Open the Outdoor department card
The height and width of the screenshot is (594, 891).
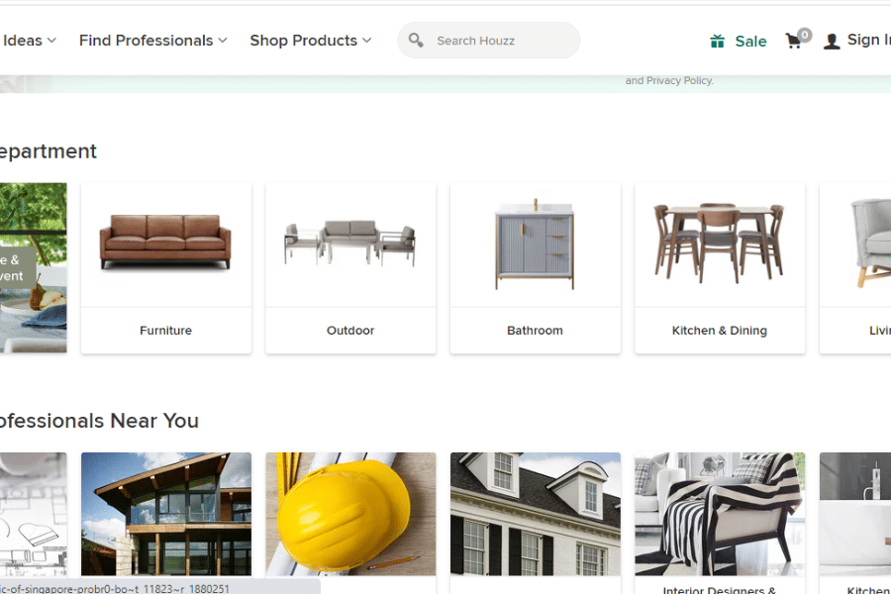[350, 267]
